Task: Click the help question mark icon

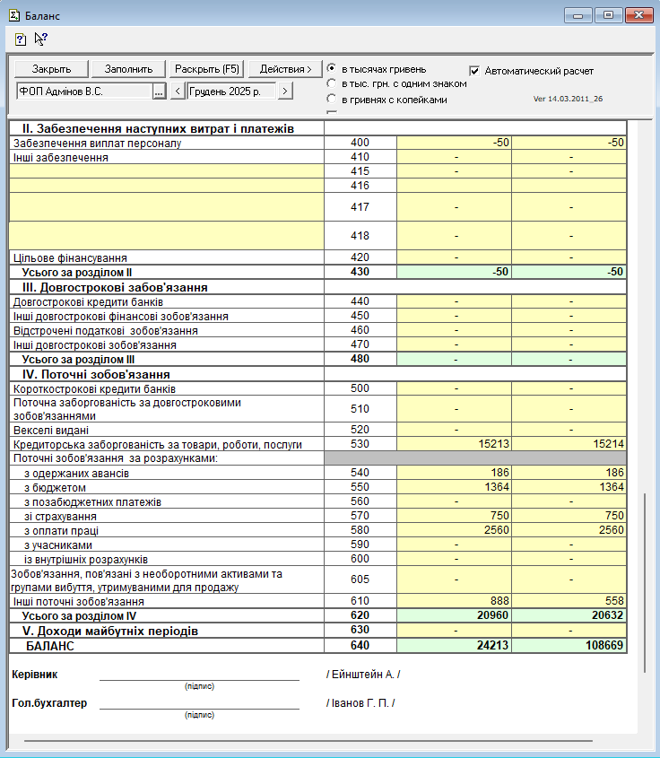Action: coord(21,39)
